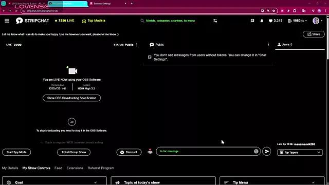
Task: Click the search magnifier icon
Action: point(142,21)
